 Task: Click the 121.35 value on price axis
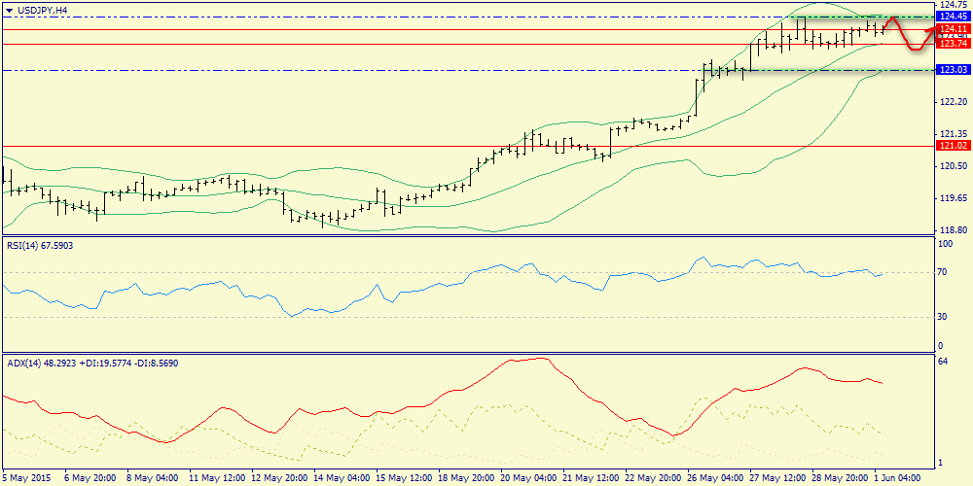(955, 134)
